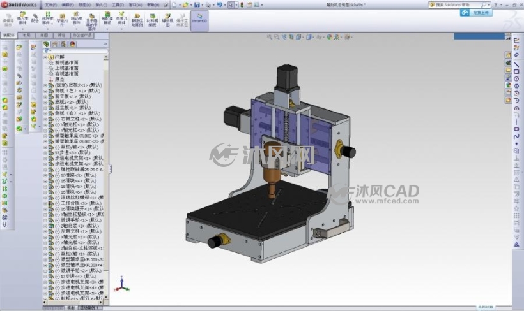Open the 智能扣件 smart fasteners tool
The width and height of the screenshot is (524, 311).
coord(62,20)
